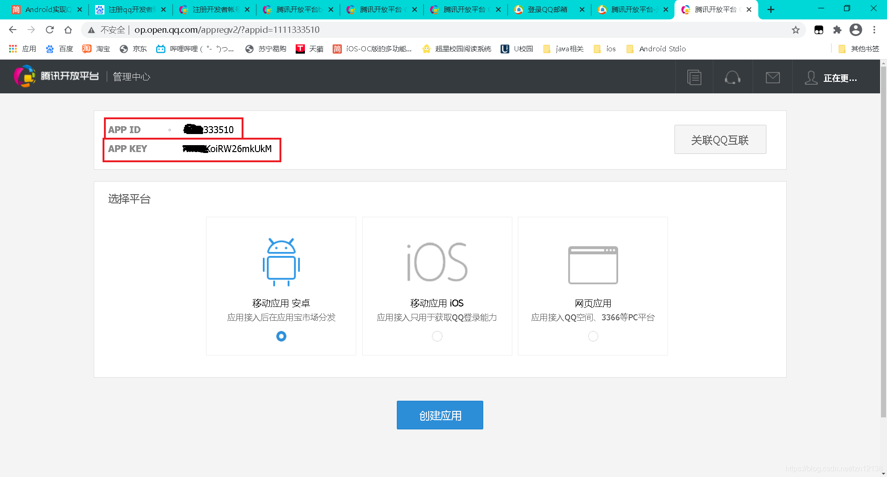Select the 移动应用 安卓 radio button

click(x=281, y=336)
